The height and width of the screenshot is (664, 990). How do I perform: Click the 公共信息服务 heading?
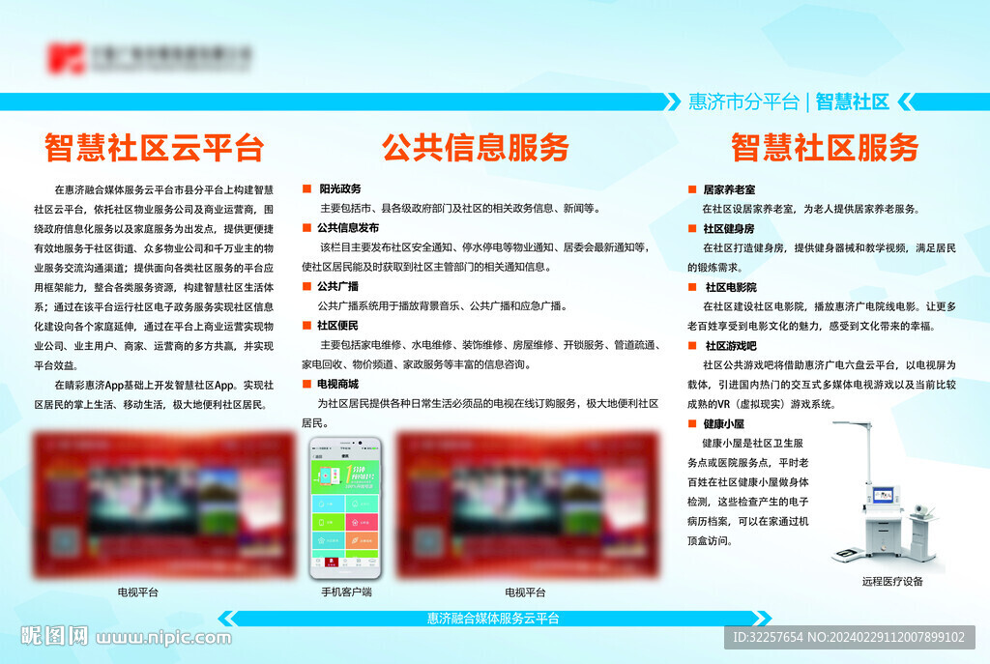476,147
